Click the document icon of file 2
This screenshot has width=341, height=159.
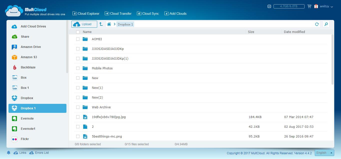pyautogui.click(x=85, y=127)
